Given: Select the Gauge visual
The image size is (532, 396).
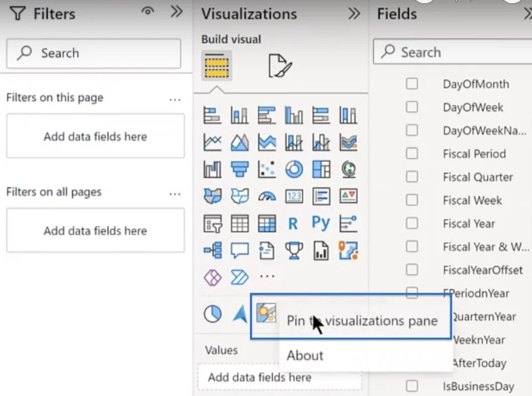Looking at the screenshot, I should click(267, 196).
